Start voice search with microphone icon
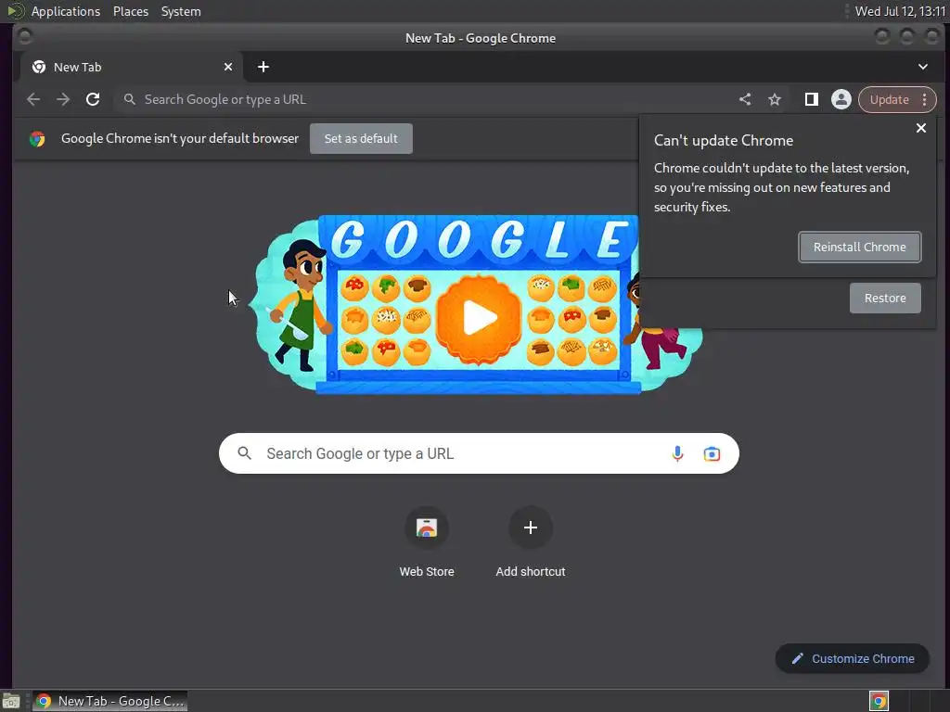This screenshot has width=950, height=712. click(677, 453)
